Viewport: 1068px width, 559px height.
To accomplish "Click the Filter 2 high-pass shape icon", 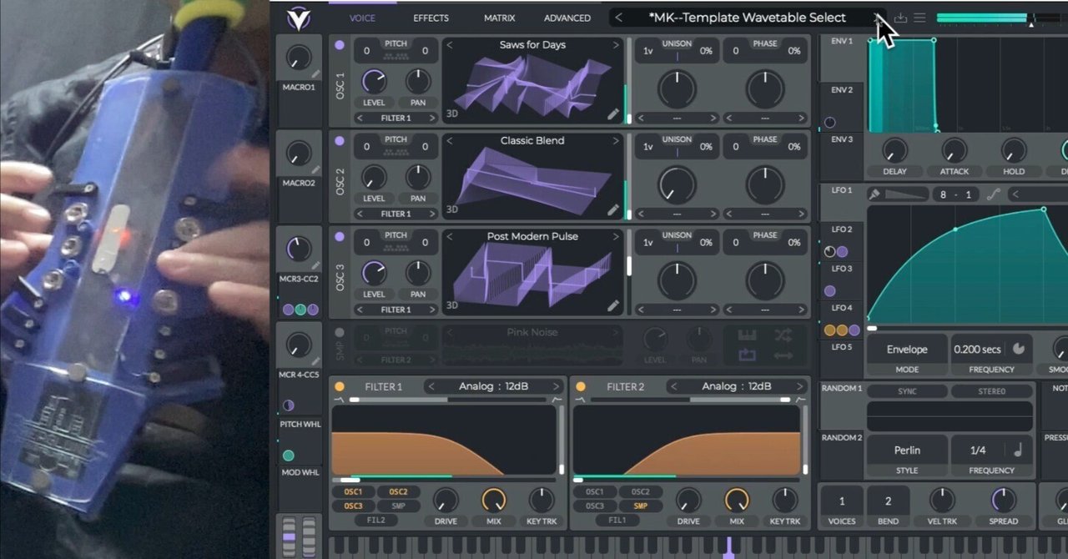I will pyautogui.click(x=799, y=400).
